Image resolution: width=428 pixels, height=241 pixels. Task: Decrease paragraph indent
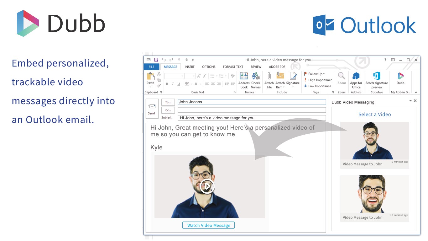point(227,84)
